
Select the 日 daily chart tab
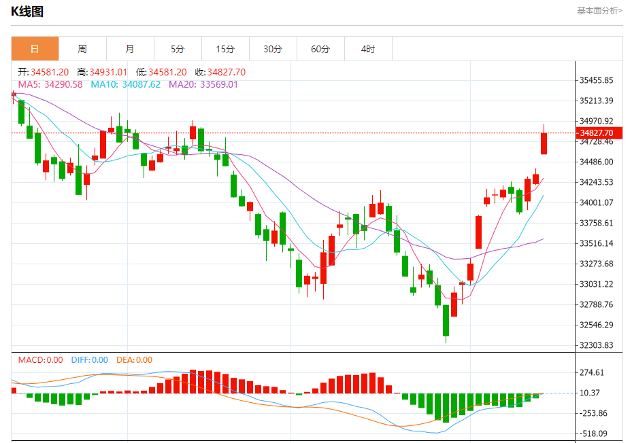coord(35,49)
